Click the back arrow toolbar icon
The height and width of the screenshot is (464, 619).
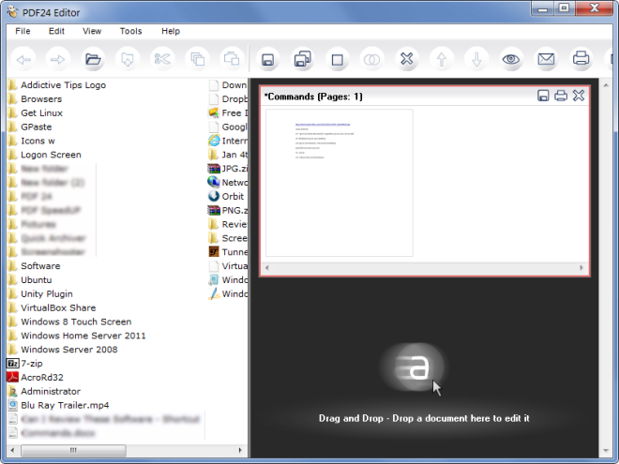point(23,60)
